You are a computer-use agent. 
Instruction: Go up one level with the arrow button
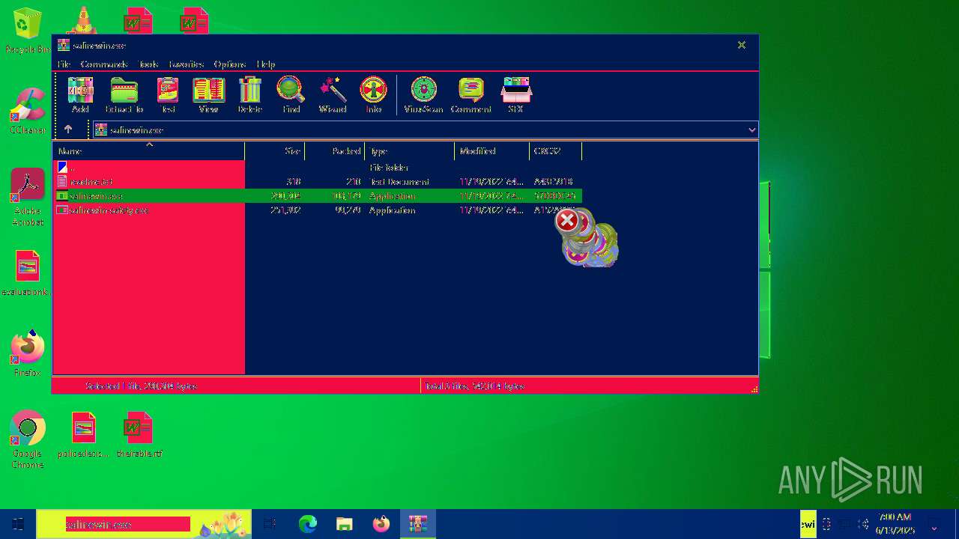tap(67, 130)
